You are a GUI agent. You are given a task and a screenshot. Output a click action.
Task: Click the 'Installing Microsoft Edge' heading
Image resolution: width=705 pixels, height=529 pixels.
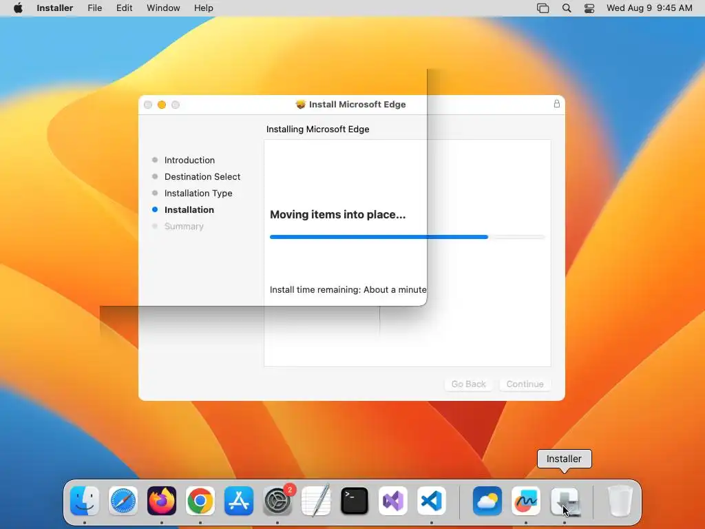coord(318,129)
